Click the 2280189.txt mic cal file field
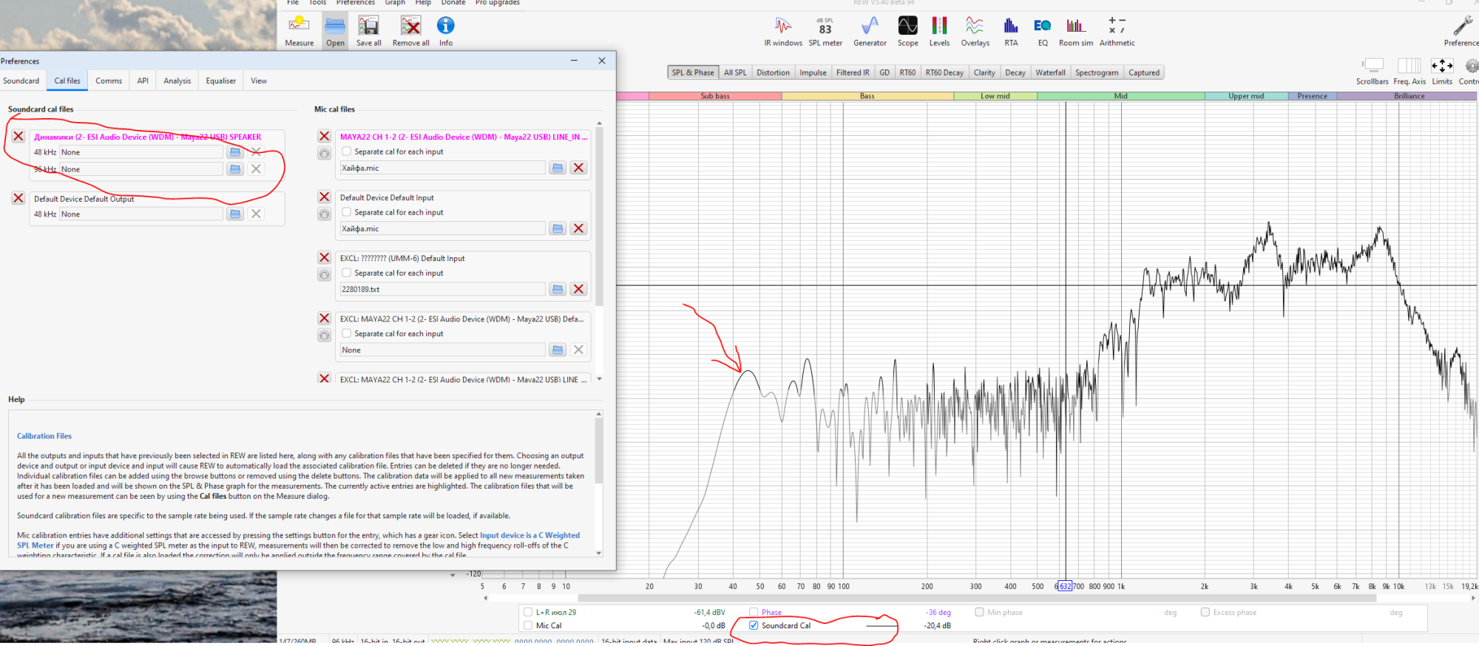Image resolution: width=1479 pixels, height=646 pixels. (x=442, y=290)
